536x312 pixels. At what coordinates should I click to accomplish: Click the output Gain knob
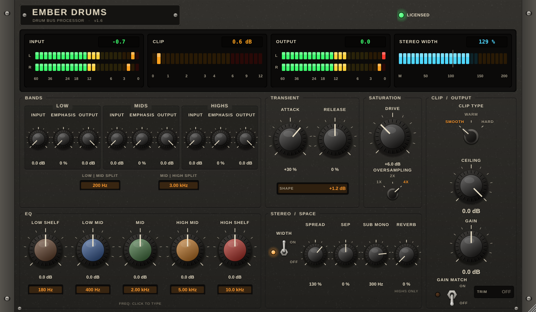click(471, 247)
